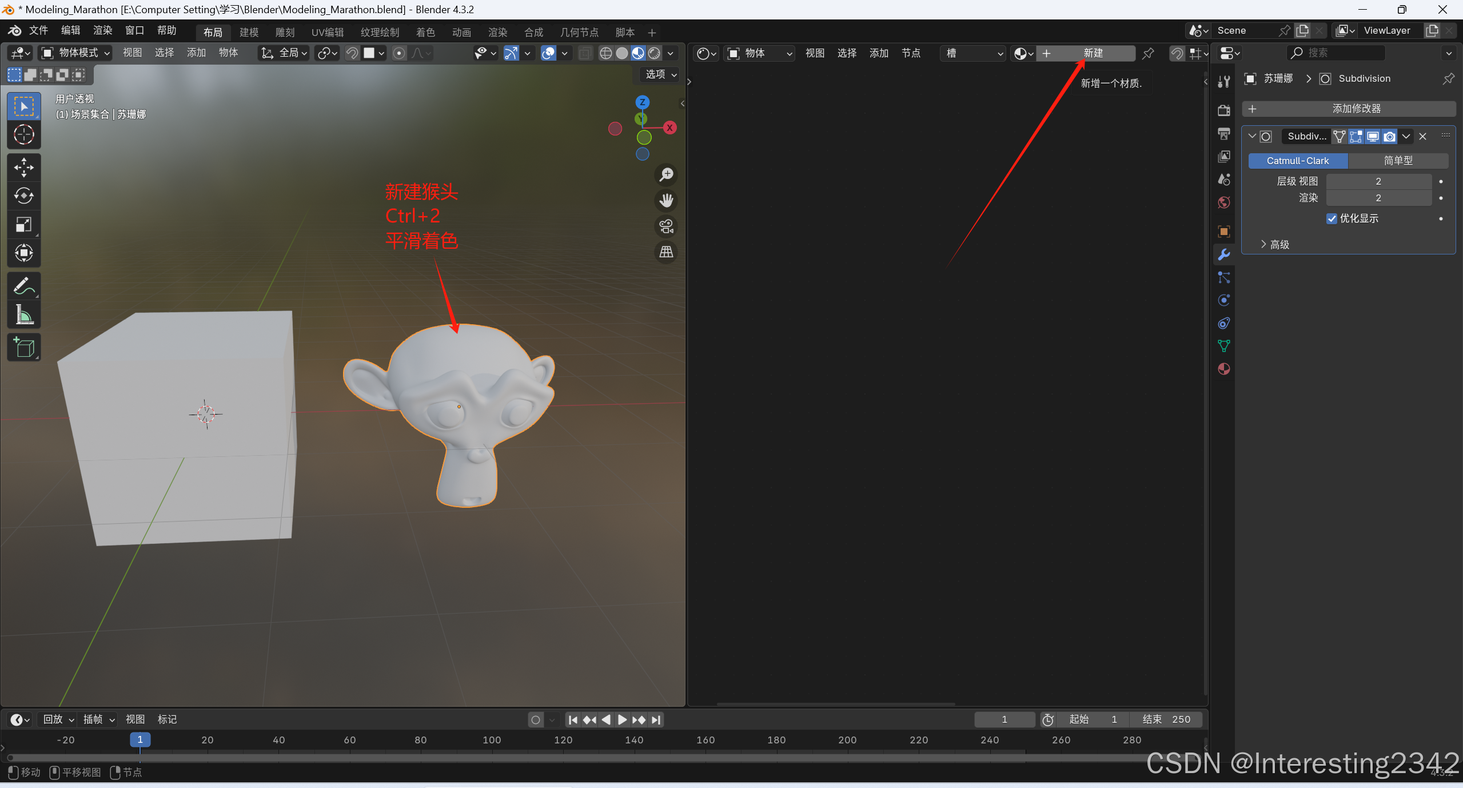Open the 文件 menu
The height and width of the screenshot is (788, 1463).
[38, 30]
